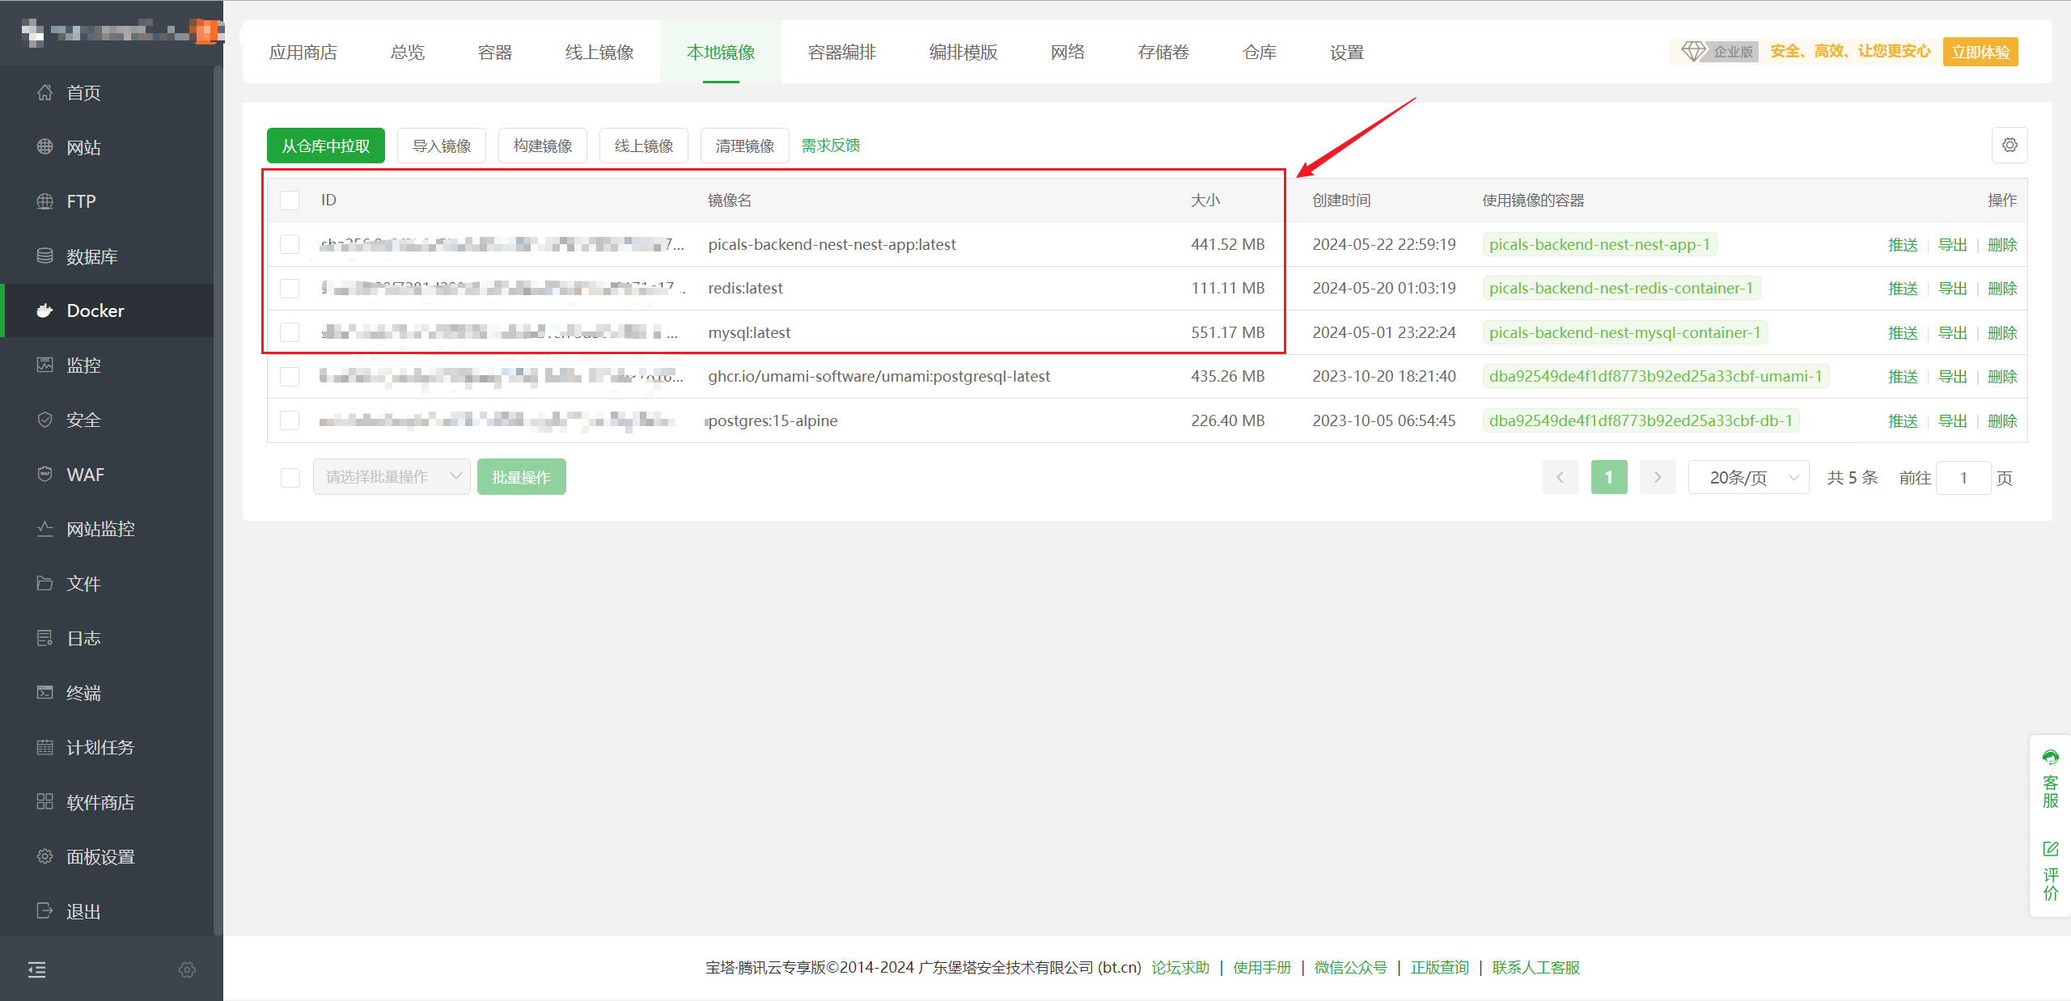Select the 监控 monitoring sidebar icon

coord(45,365)
